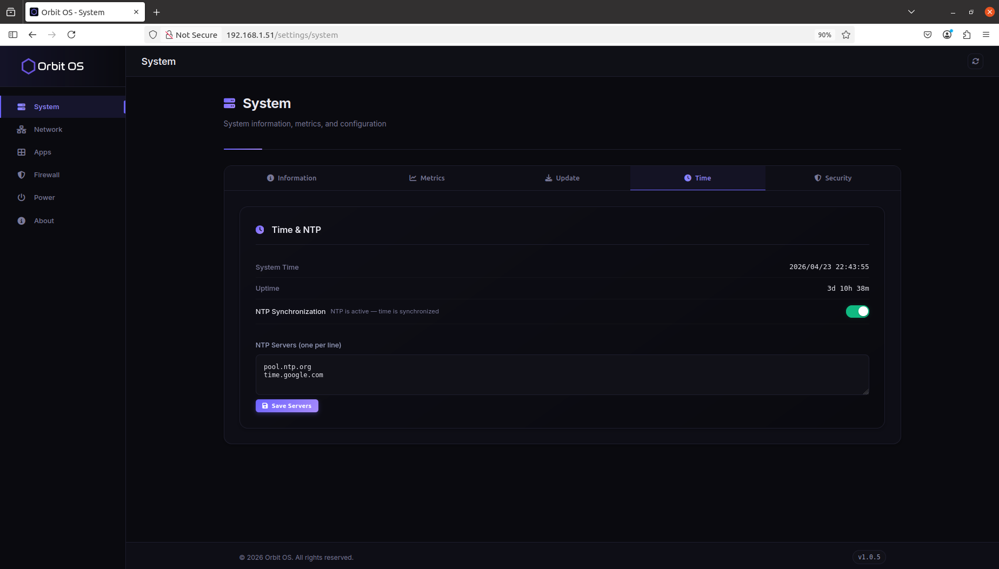Open the Security tab

832,178
